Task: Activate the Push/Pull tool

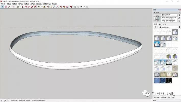Action: (23, 7)
